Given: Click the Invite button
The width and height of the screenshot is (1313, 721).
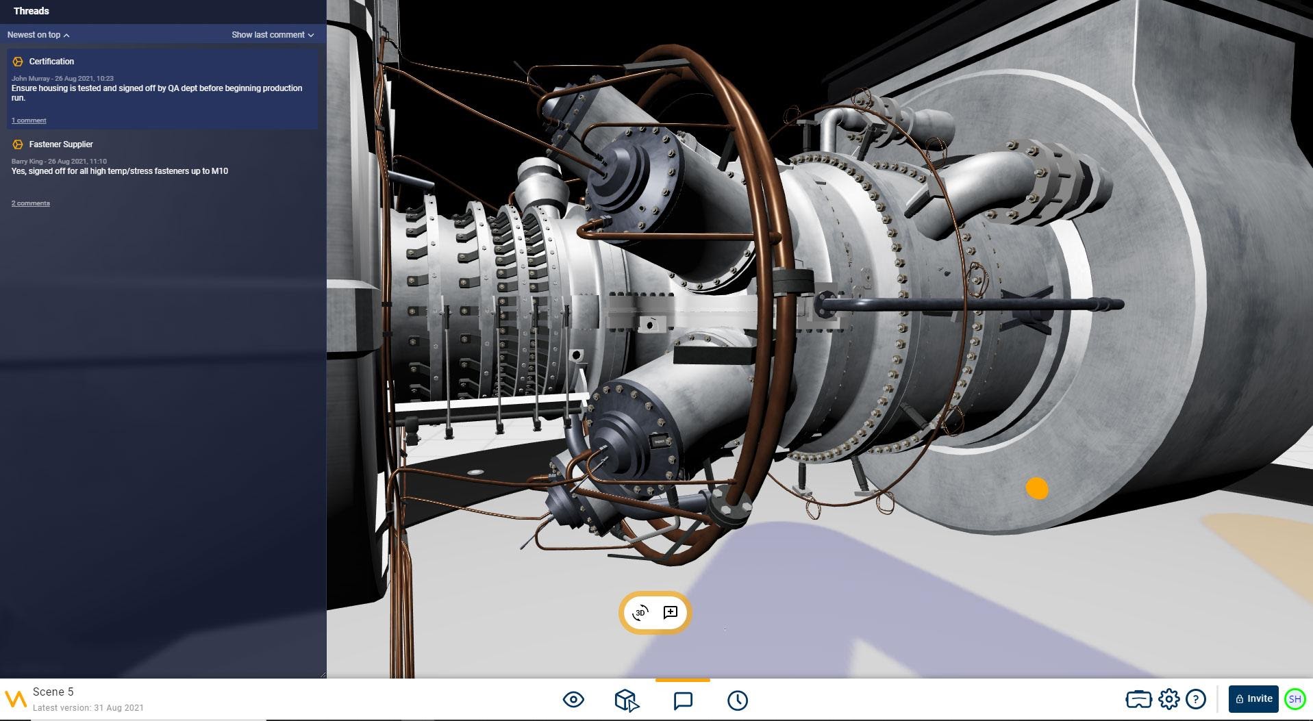Looking at the screenshot, I should pos(1253,699).
